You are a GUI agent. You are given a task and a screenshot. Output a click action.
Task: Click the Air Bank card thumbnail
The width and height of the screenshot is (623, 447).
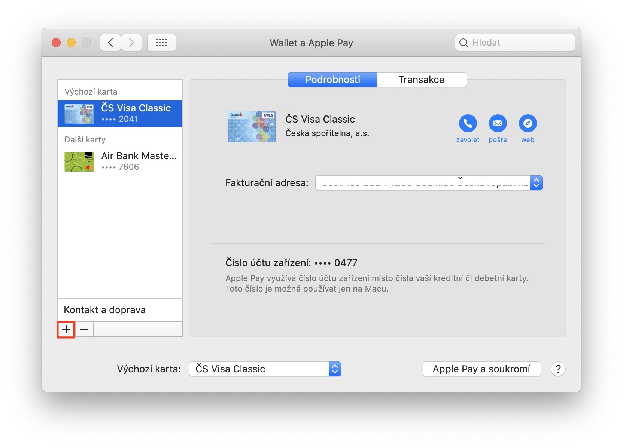[x=79, y=161]
